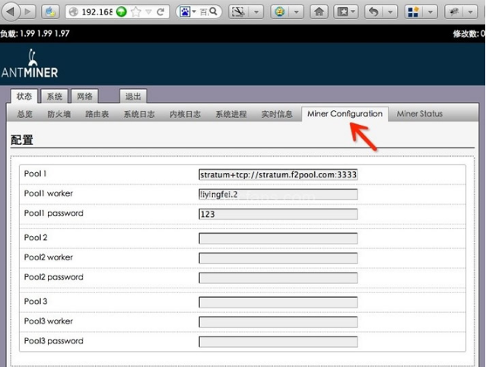Image resolution: width=486 pixels, height=367 pixels.
Task: Click the green plus icon in address bar
Action: click(x=122, y=12)
